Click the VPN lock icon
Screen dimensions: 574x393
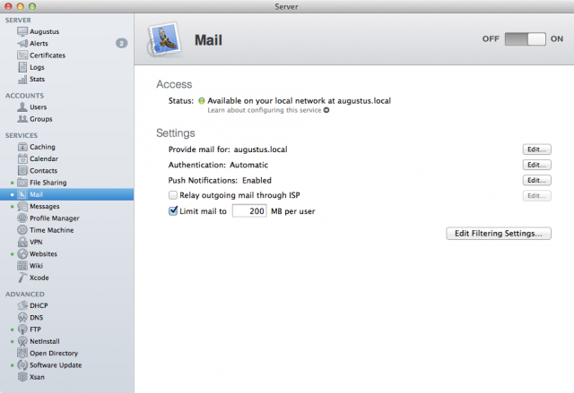click(22, 242)
